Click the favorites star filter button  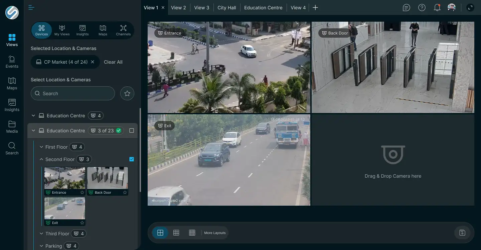[127, 93]
